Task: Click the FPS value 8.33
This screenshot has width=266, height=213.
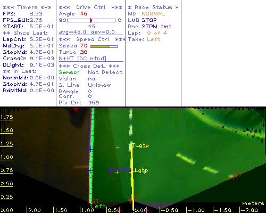Action: pos(36,14)
